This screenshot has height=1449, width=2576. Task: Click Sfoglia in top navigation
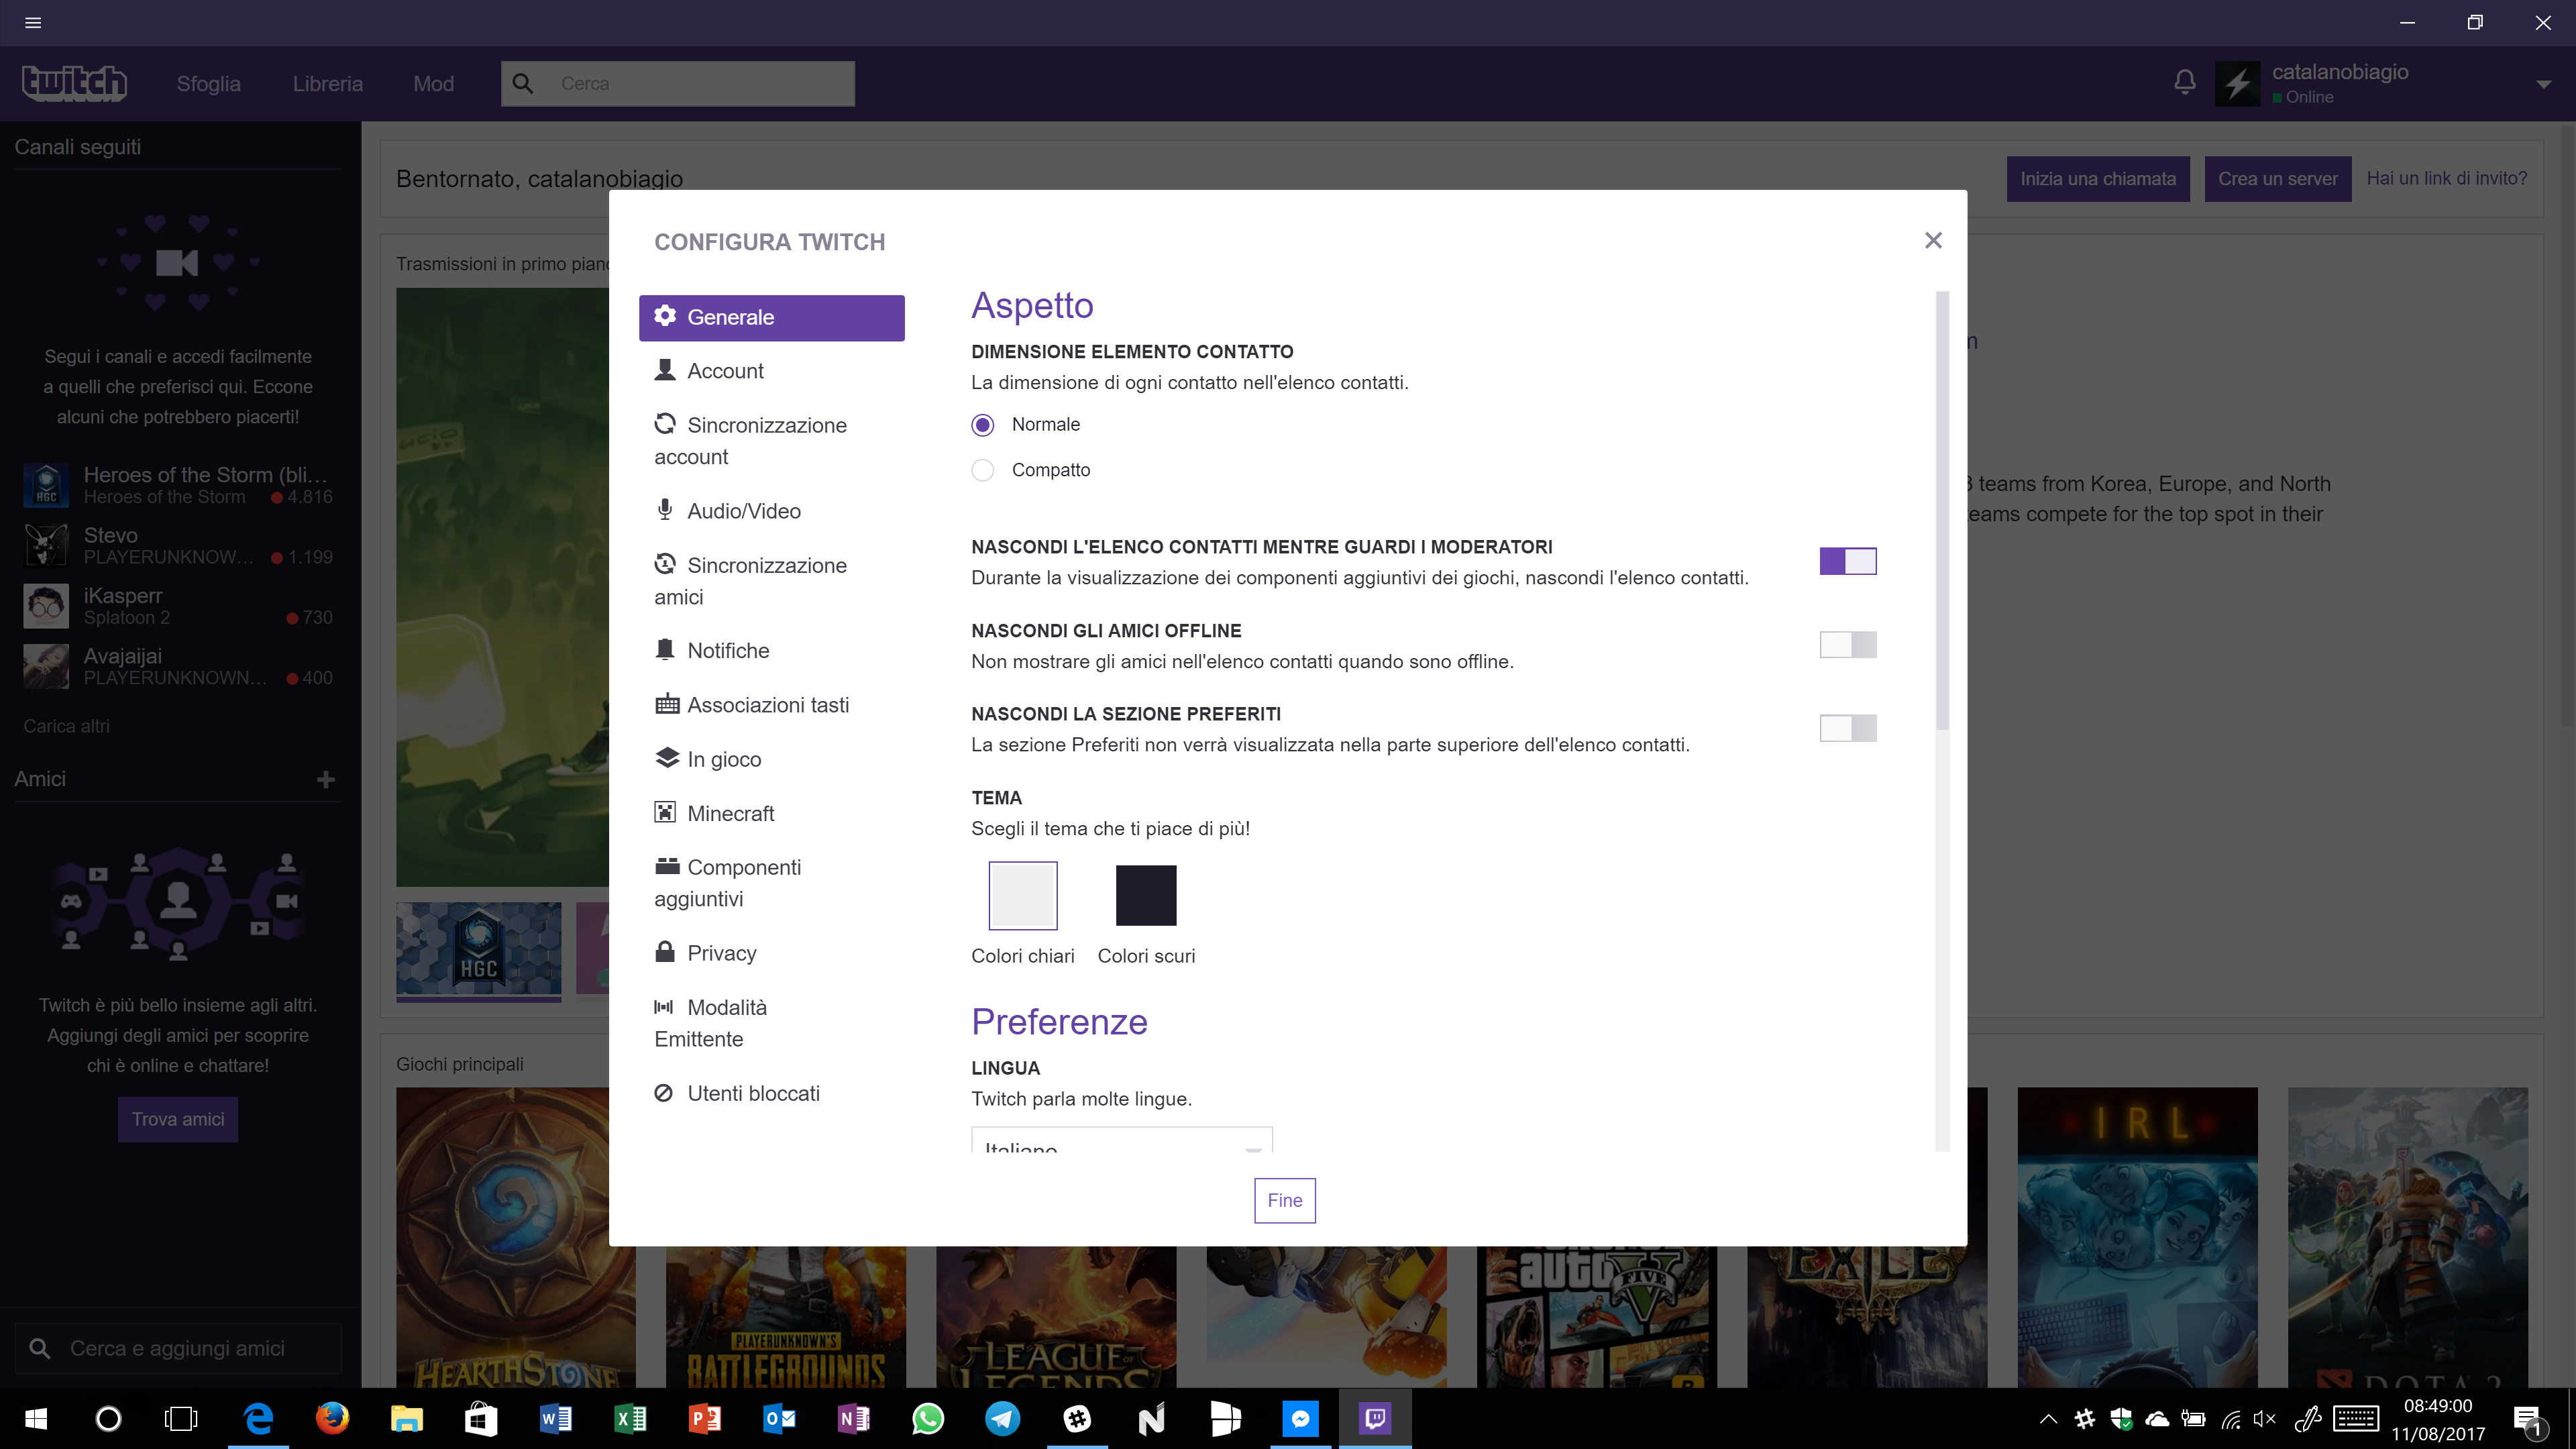pos(208,84)
